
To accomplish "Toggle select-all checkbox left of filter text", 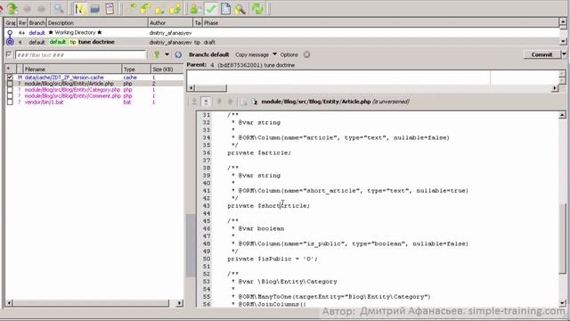I will tap(9, 54).
